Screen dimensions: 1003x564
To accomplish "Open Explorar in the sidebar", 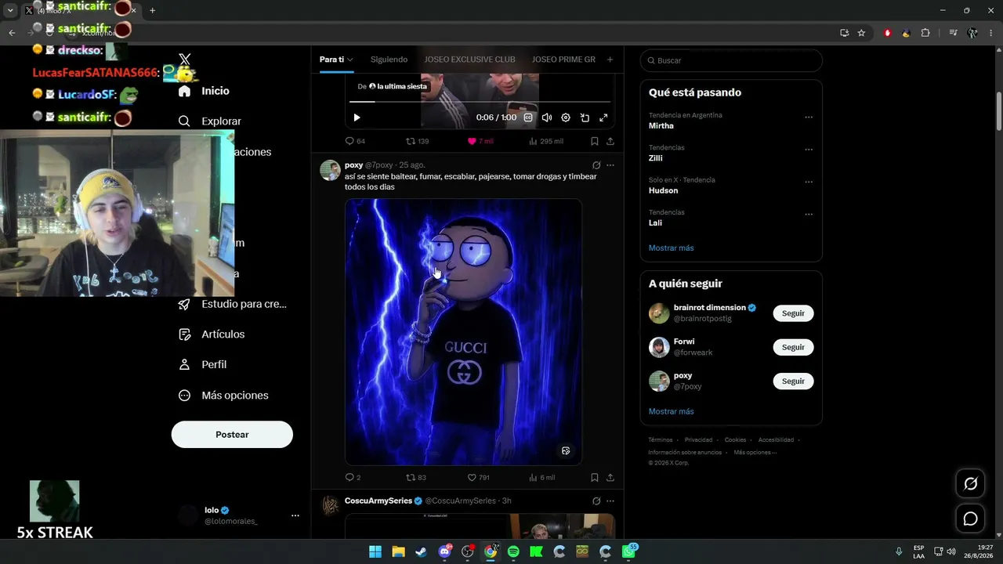I will [210, 121].
